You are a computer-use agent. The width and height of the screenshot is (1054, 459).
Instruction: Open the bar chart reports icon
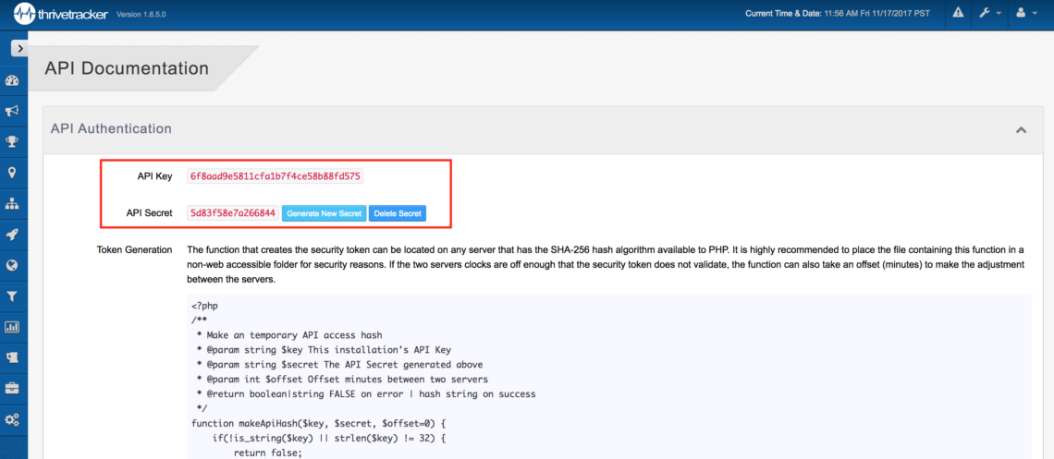pos(12,327)
